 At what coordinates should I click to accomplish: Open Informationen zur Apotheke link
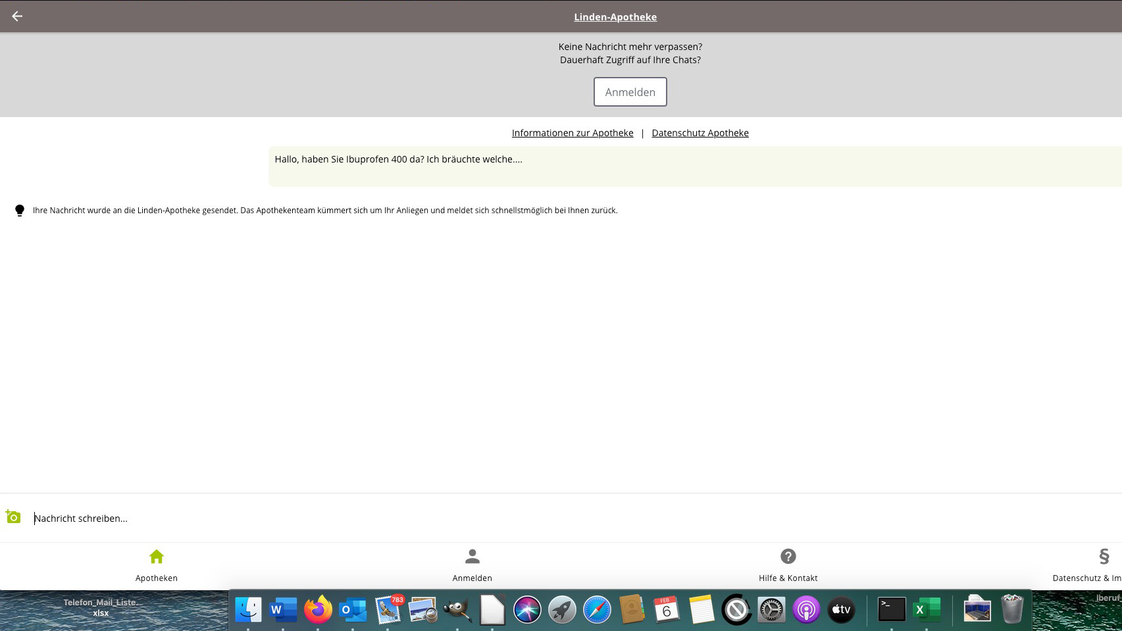572,133
